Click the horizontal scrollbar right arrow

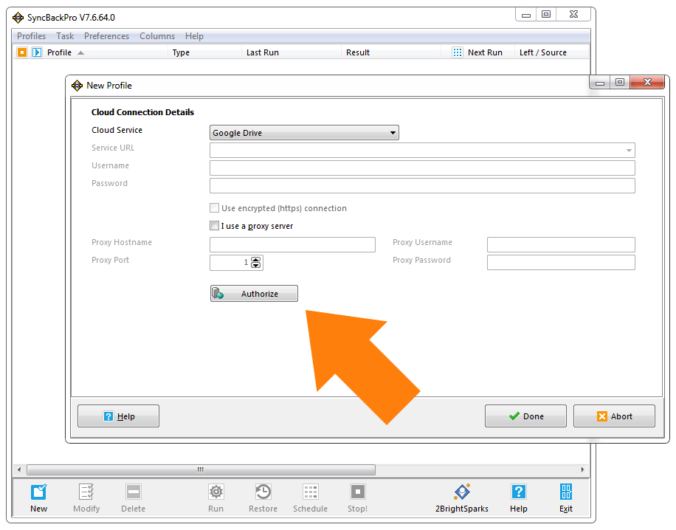click(x=582, y=469)
